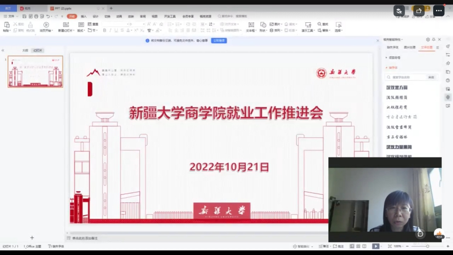Switch to Outline tab in thumbnail pane
Viewport: 453px width, 255px height.
pos(25,50)
